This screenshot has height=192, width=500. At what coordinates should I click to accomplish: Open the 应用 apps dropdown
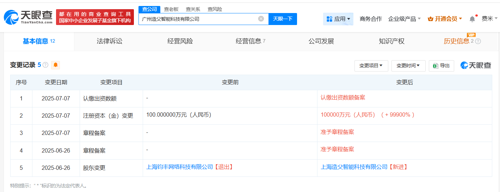point(338,19)
